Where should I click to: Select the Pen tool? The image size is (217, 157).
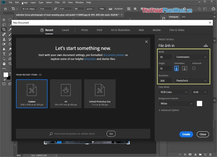pos(10,54)
